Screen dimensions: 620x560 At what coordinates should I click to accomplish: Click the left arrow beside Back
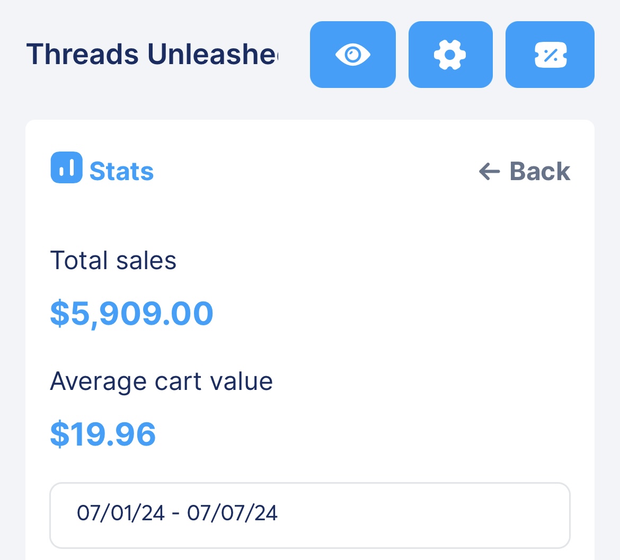489,172
